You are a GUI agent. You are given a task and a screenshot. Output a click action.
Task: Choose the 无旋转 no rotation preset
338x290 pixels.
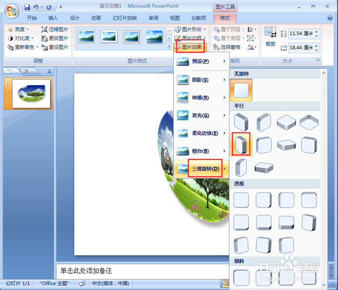241,90
